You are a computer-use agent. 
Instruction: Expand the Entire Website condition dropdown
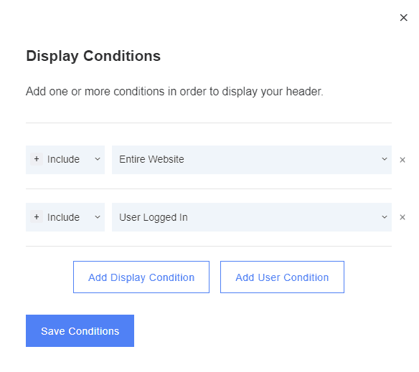252,160
